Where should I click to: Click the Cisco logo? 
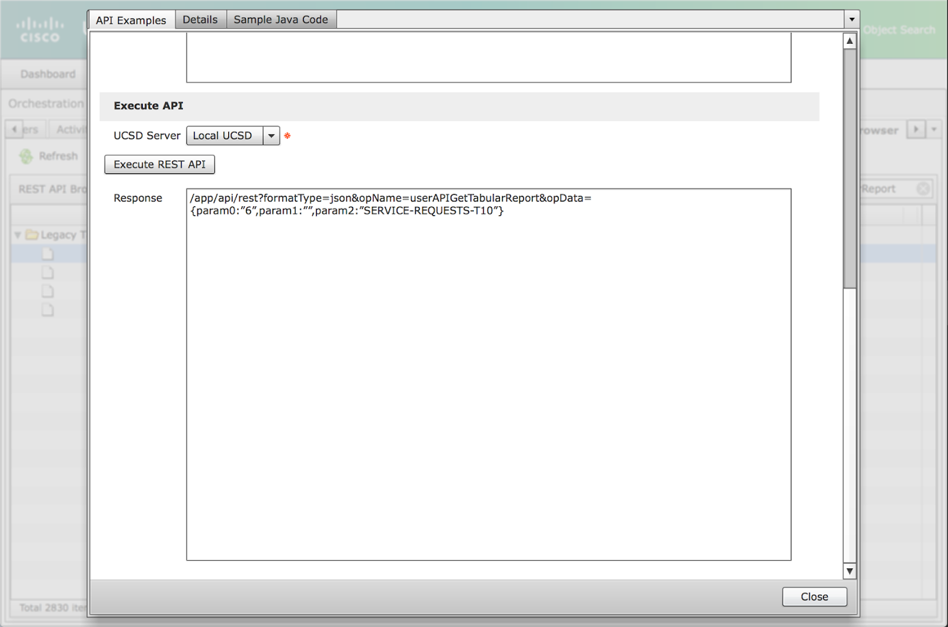(x=40, y=31)
